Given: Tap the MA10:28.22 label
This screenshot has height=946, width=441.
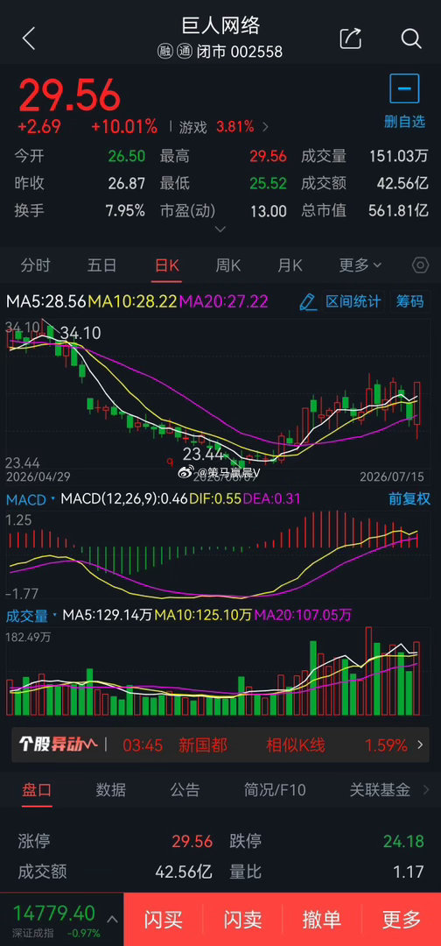Looking at the screenshot, I should click(133, 301).
